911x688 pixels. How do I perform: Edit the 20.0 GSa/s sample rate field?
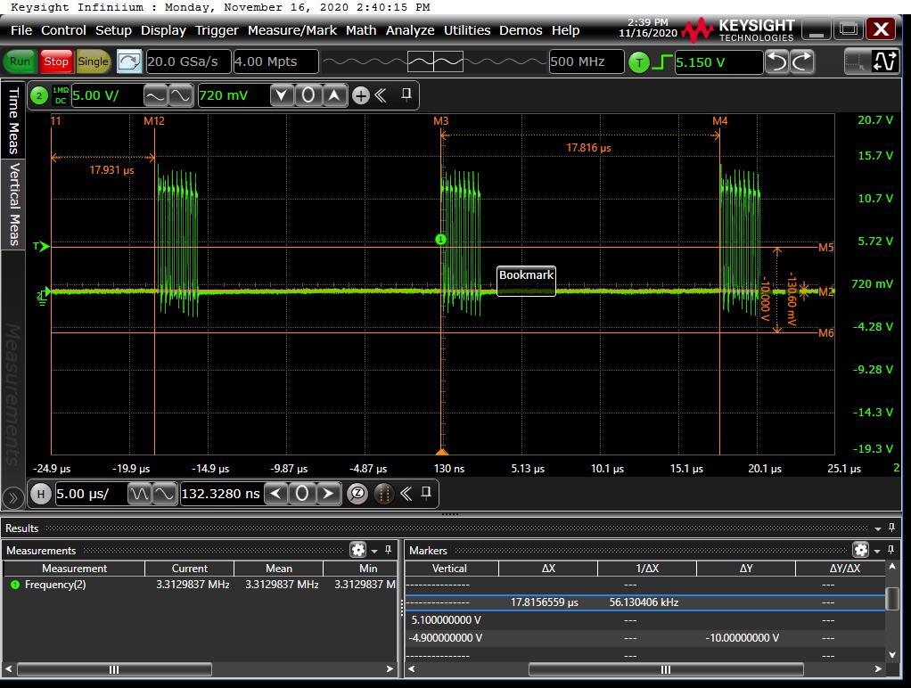coord(188,61)
